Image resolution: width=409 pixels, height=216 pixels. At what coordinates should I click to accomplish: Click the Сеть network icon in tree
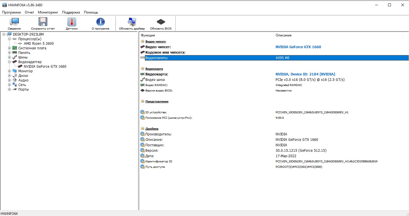point(15,85)
